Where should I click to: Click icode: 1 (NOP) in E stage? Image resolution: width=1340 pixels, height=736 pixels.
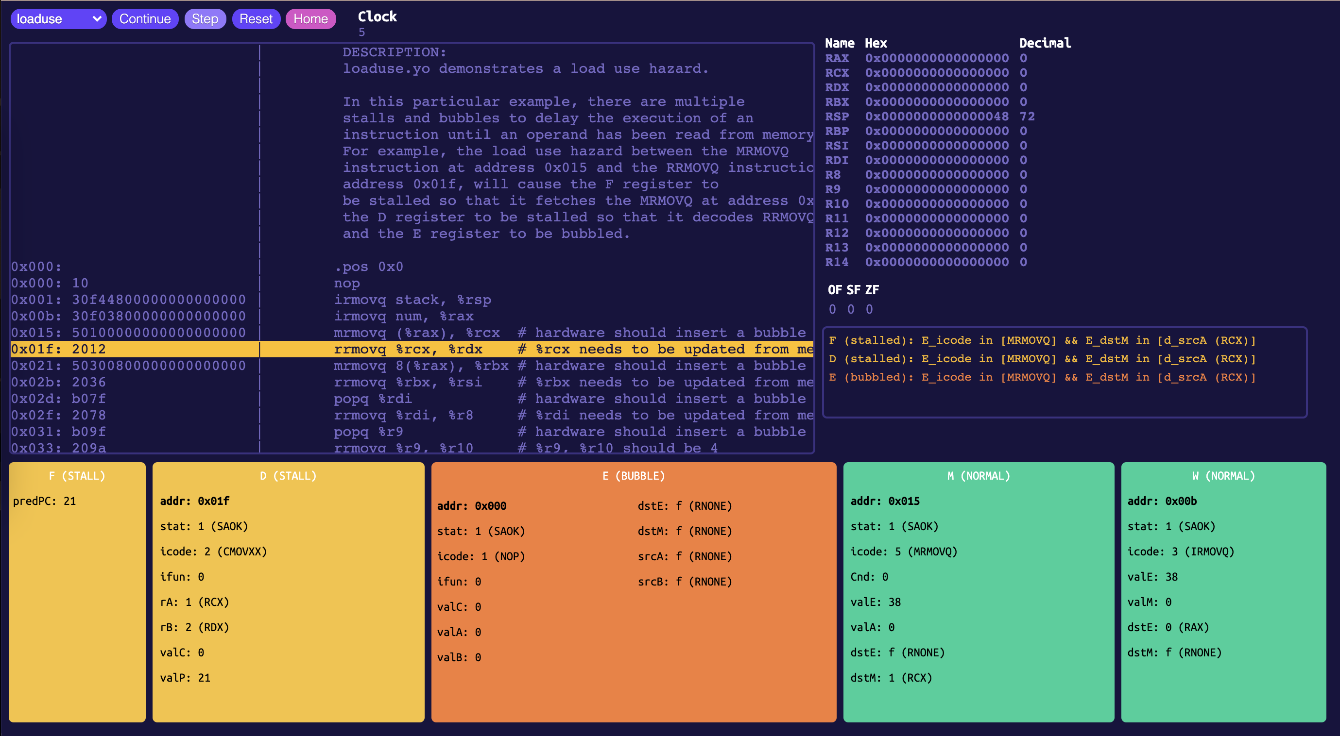click(x=481, y=557)
